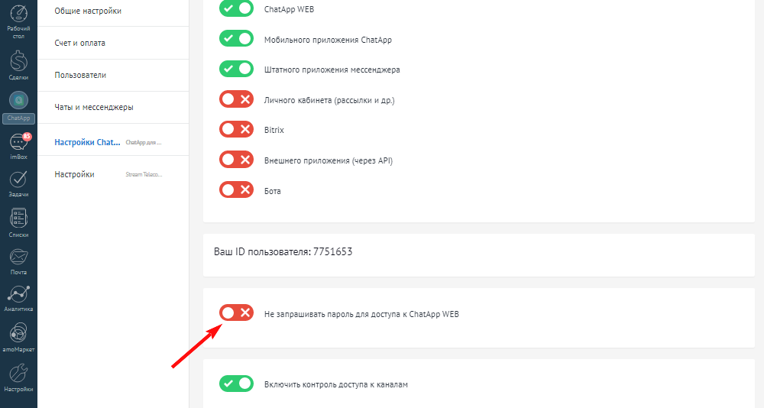
Task: Disable the ChatApp WEB toggle
Action: click(236, 9)
